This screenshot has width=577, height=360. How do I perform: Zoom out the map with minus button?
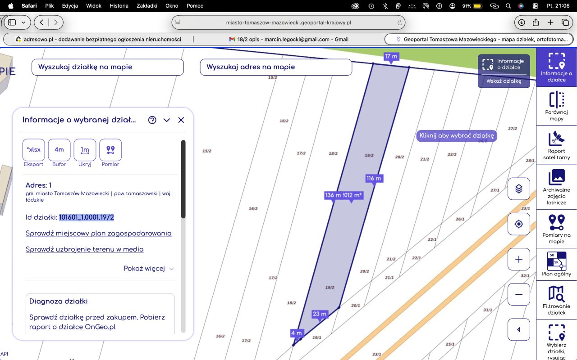point(518,294)
